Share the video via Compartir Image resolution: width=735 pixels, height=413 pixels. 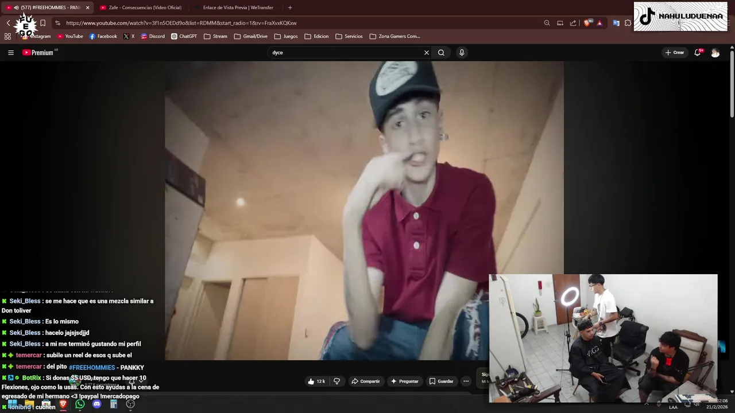tap(366, 381)
